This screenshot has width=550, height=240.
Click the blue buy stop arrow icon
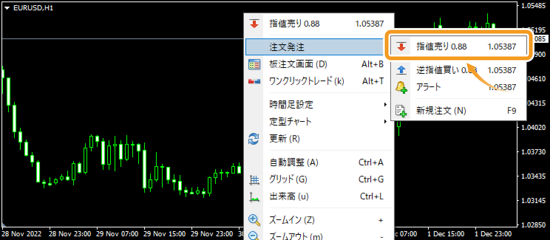401,70
